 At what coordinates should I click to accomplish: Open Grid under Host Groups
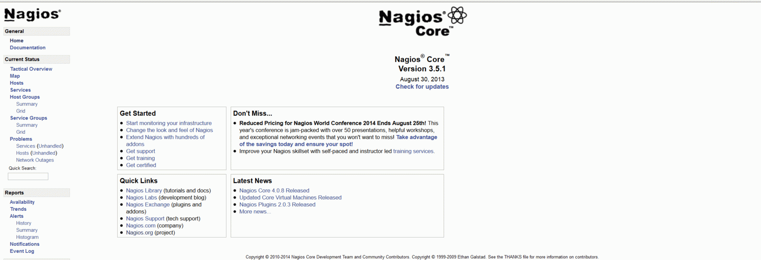tap(21, 111)
